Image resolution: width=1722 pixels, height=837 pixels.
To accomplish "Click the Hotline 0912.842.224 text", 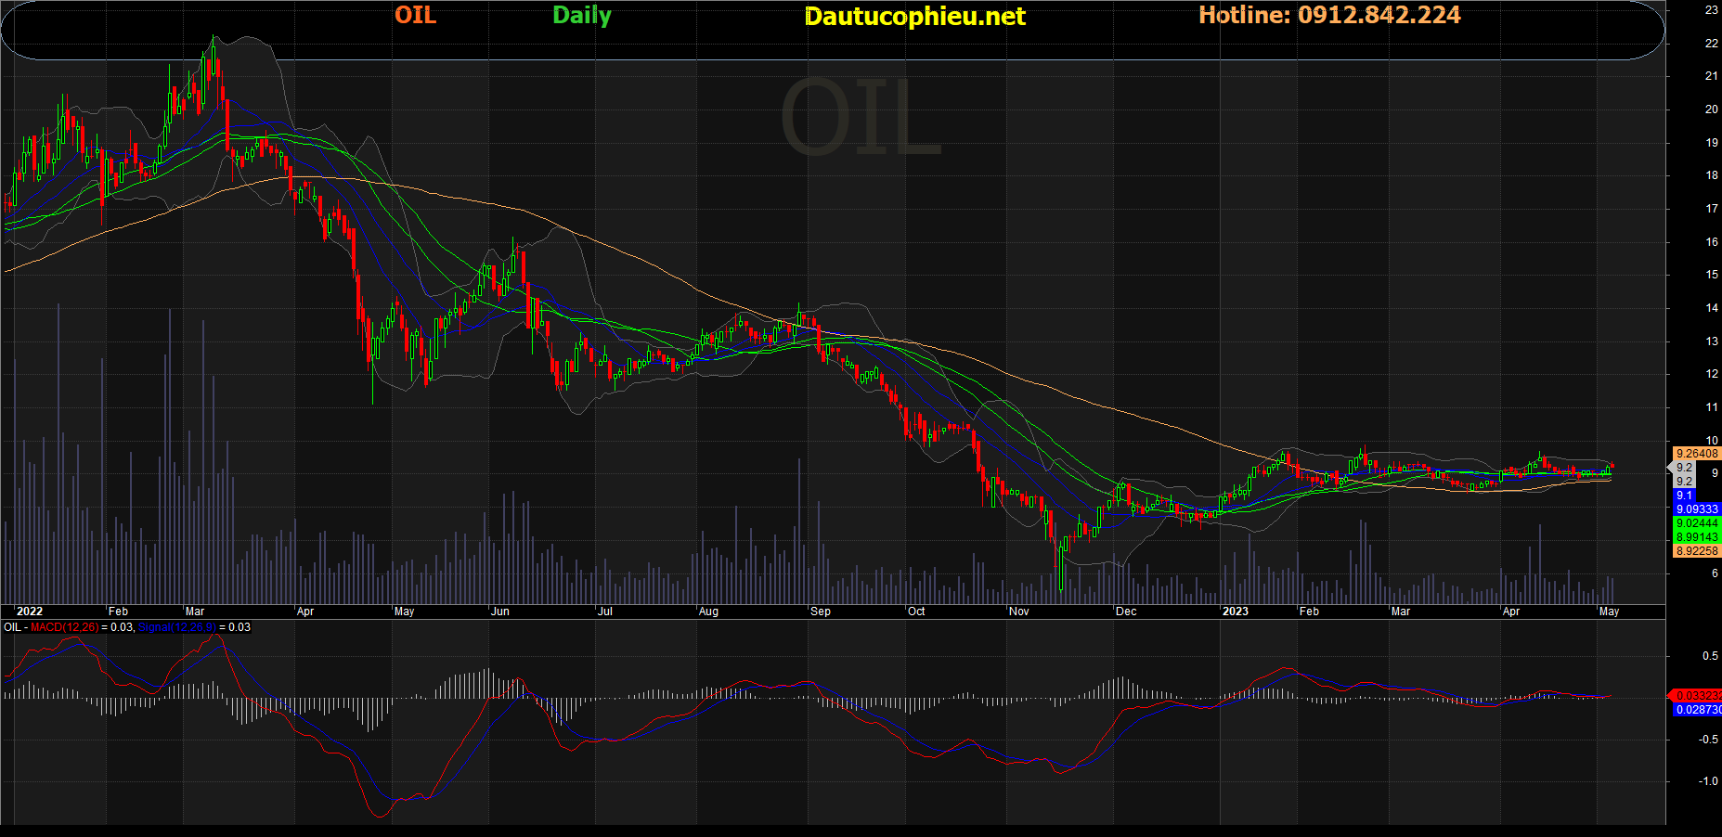I will [1329, 15].
